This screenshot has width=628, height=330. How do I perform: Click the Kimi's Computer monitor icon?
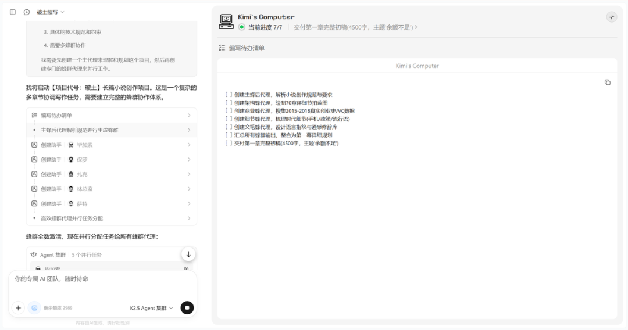tap(226, 21)
